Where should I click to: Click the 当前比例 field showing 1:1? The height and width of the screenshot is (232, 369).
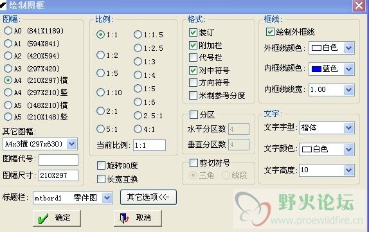pos(149,145)
